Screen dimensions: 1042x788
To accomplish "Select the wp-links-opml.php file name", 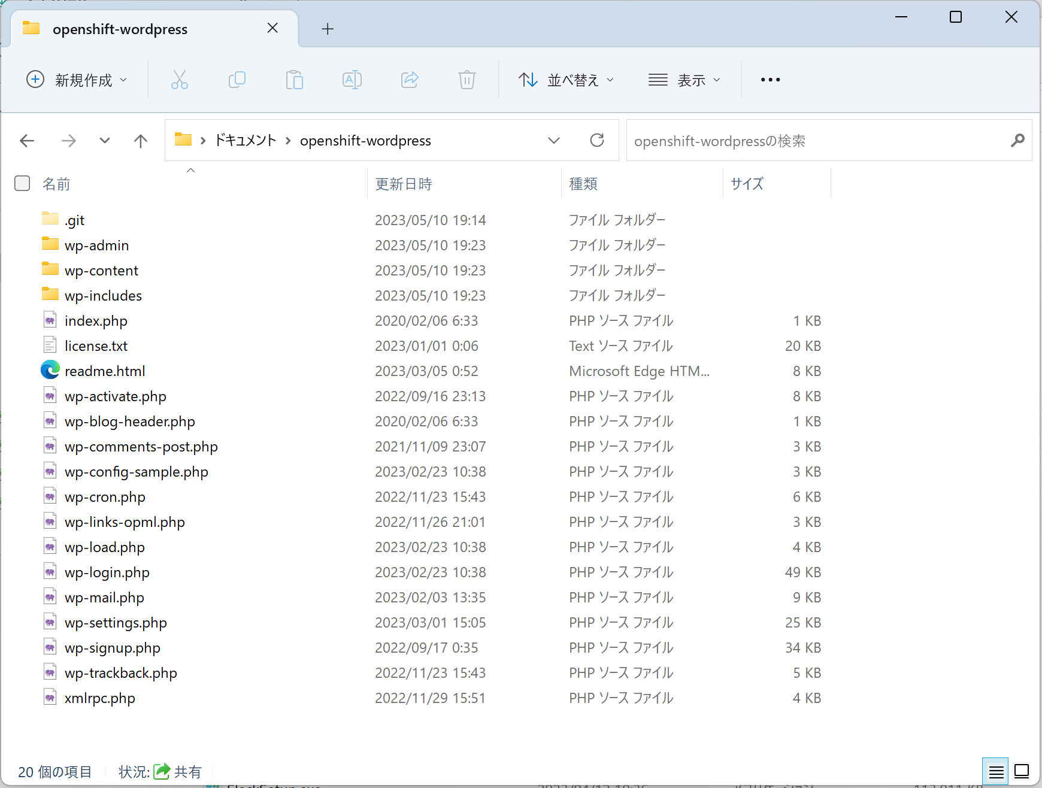I will click(125, 522).
